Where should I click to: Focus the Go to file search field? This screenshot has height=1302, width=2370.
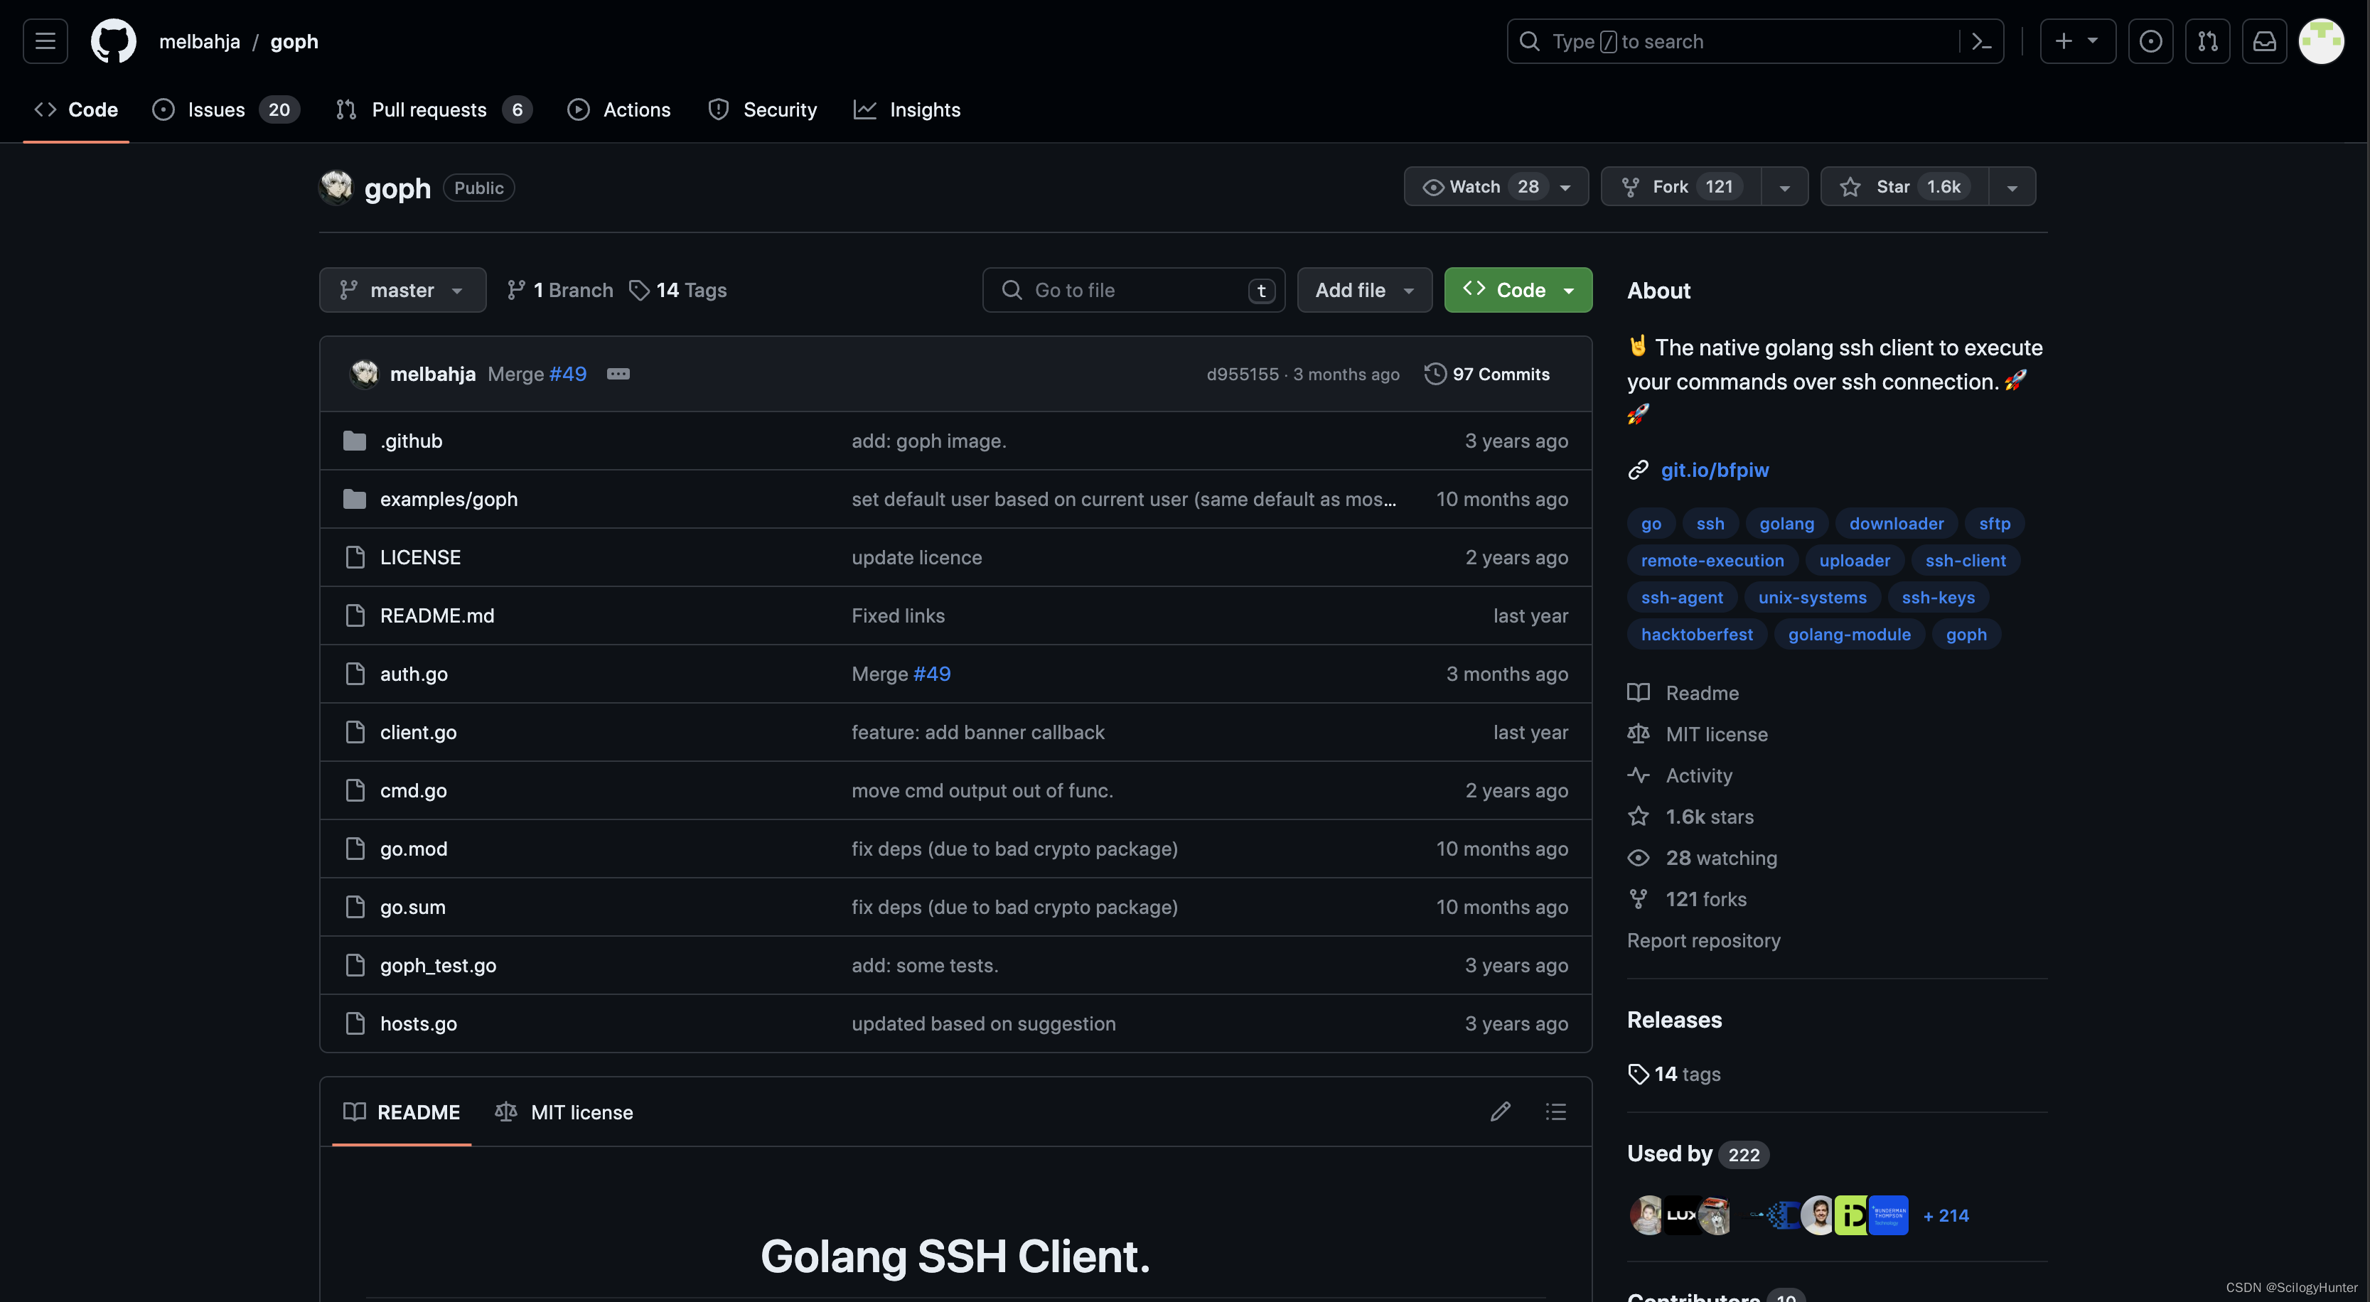point(1132,290)
